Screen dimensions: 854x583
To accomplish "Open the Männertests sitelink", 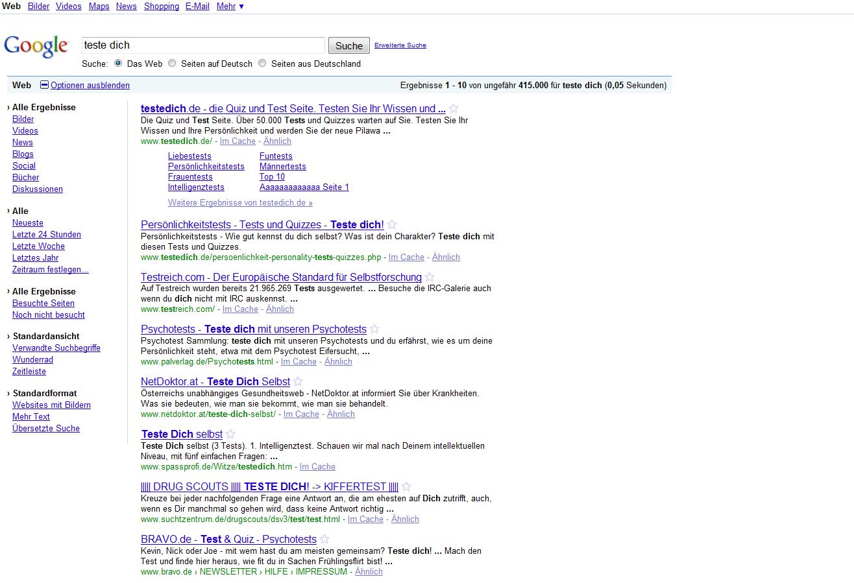I will click(283, 166).
